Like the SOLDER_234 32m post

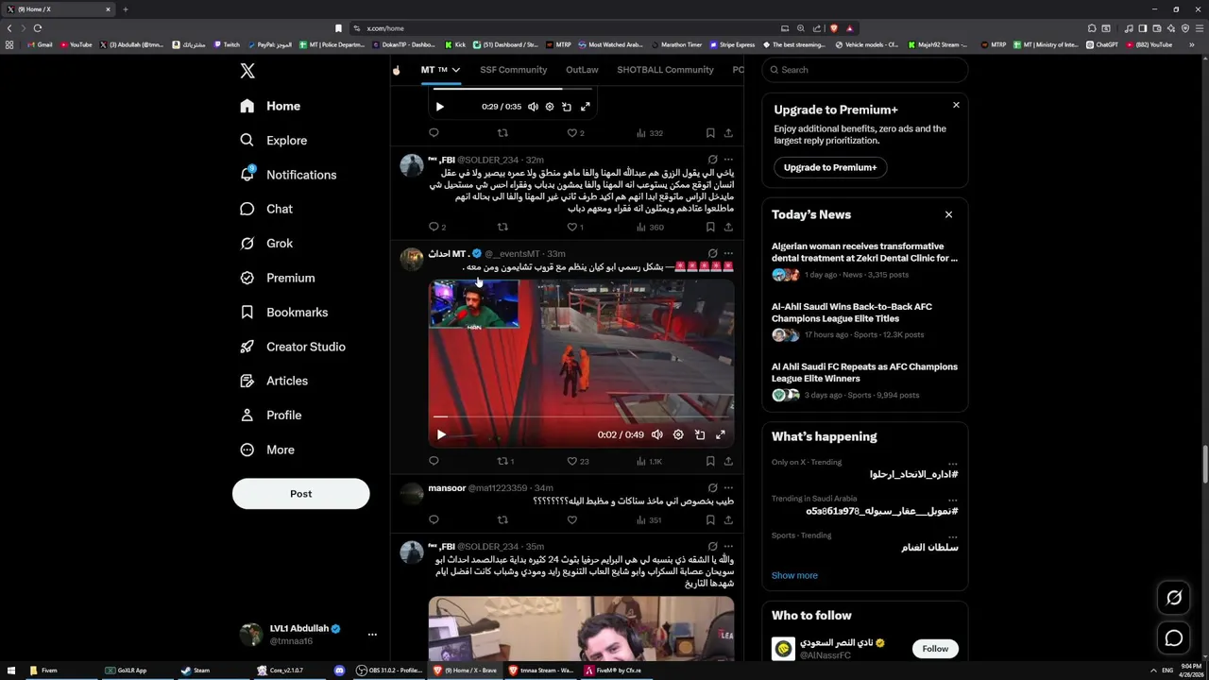click(x=575, y=227)
